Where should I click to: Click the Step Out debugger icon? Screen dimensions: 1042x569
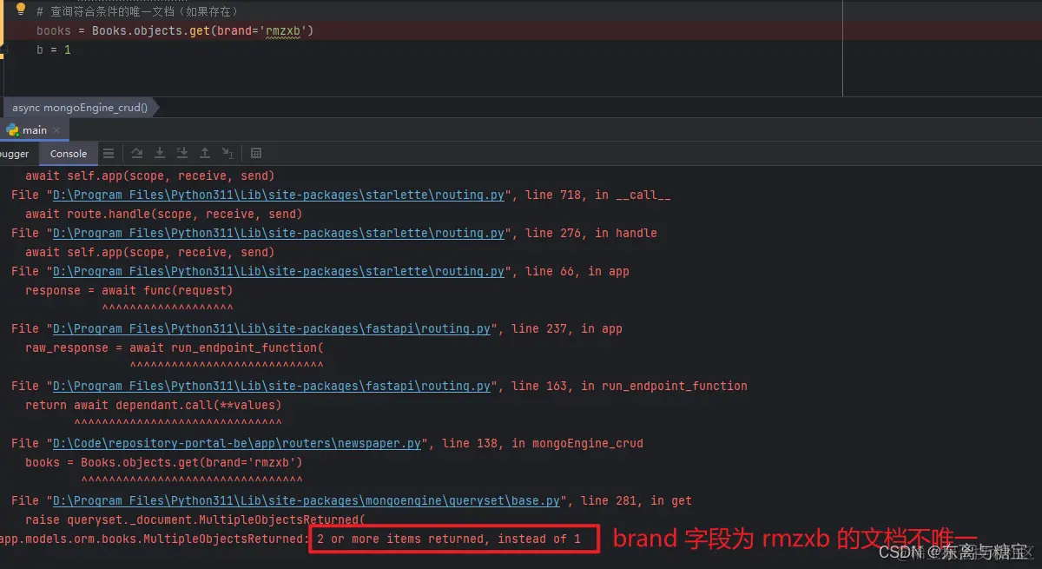pos(205,153)
